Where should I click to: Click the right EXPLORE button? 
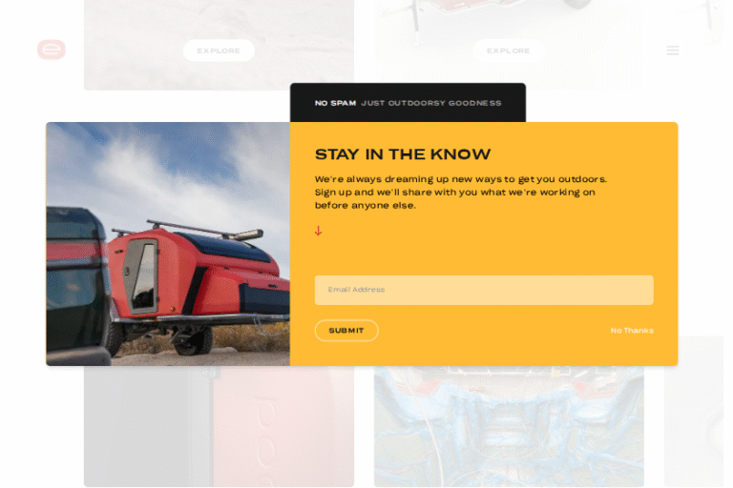[509, 51]
